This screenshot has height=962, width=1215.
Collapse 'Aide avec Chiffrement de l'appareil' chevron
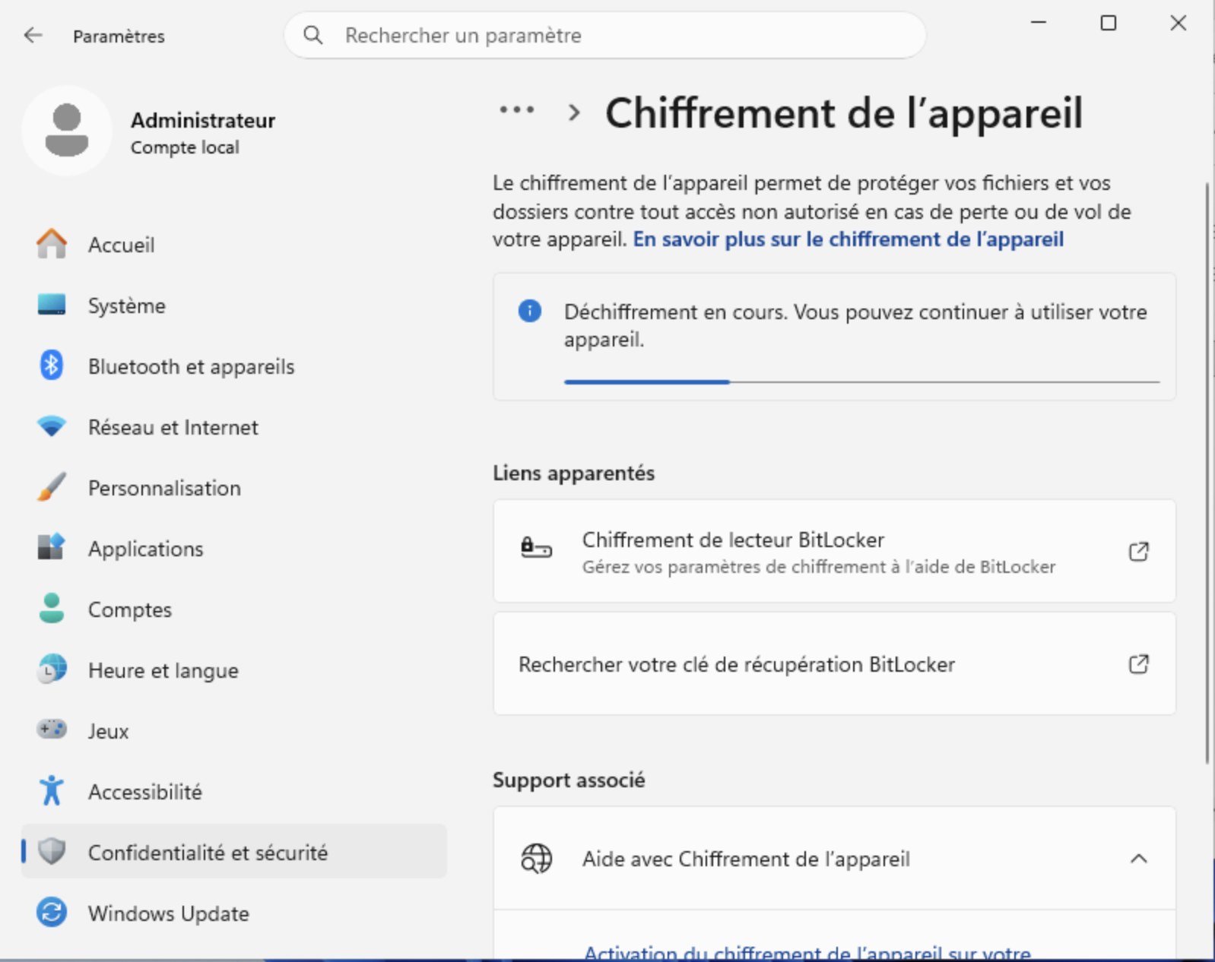pyautogui.click(x=1138, y=859)
